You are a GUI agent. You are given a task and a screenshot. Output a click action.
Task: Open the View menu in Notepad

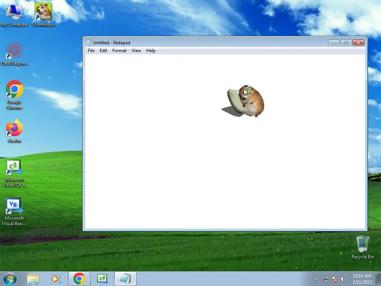pos(136,51)
